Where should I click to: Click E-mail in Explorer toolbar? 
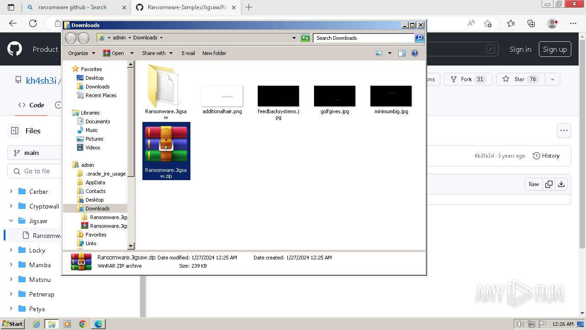click(x=188, y=53)
